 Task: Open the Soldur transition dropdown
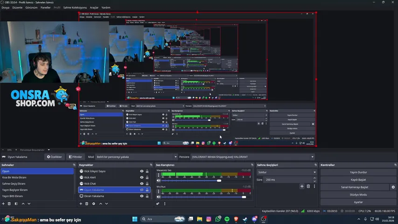pos(287,172)
